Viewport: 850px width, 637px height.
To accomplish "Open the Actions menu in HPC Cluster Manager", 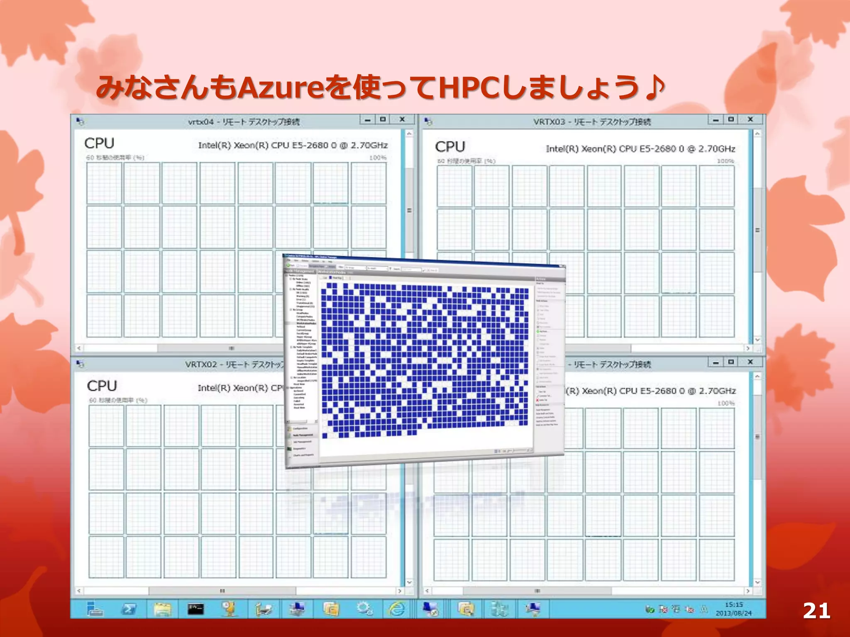I will (x=305, y=260).
